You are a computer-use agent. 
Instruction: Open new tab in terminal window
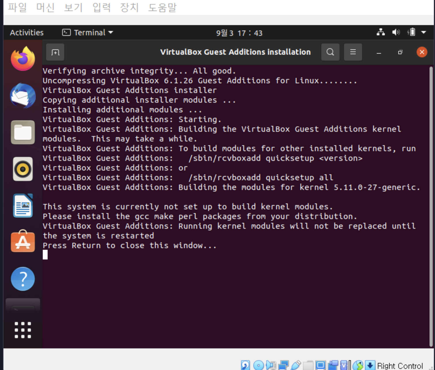coord(55,52)
